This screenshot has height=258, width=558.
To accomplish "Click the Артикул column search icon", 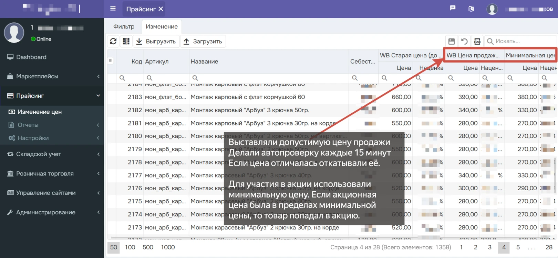I will point(149,78).
